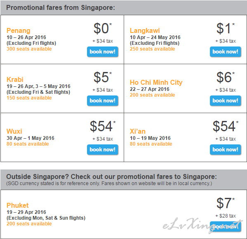Click the $0 Penang price text
This screenshot has width=247, height=239.
click(x=103, y=28)
